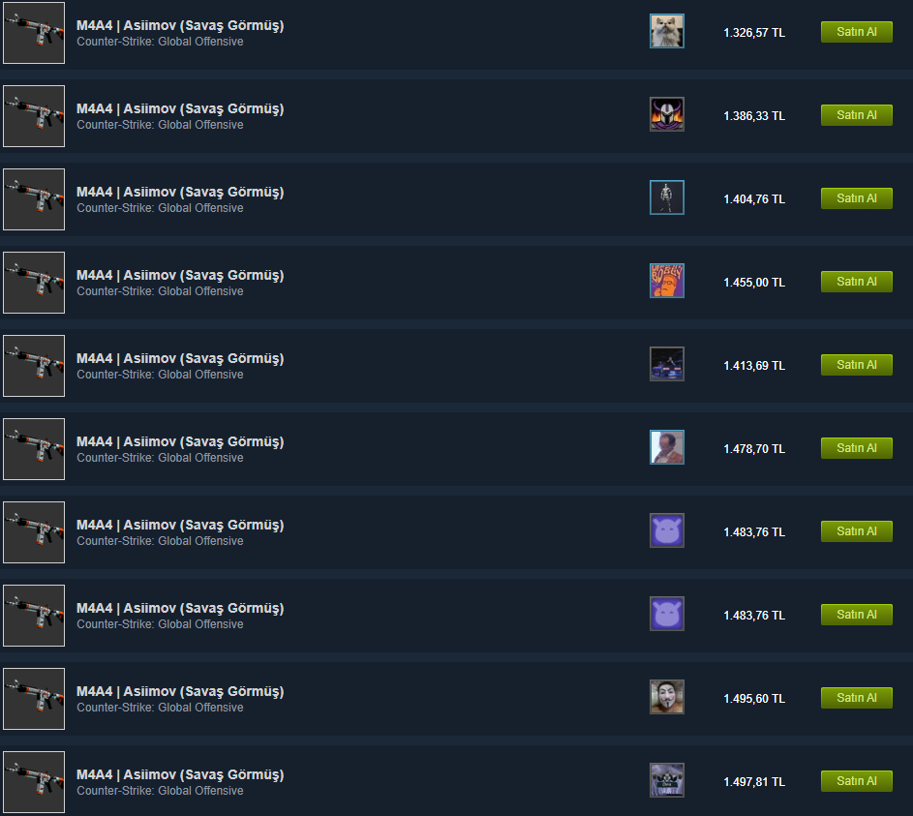The width and height of the screenshot is (913, 816).
Task: Open the first M4A4 | Asiimov item name link
Action: coord(180,25)
